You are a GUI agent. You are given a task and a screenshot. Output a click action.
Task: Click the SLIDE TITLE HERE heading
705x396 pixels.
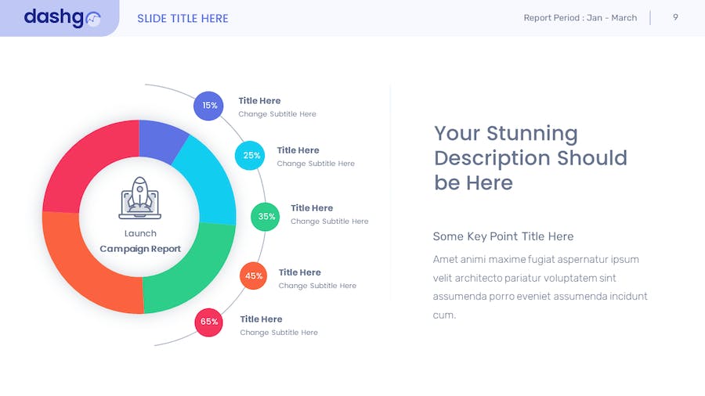pos(183,18)
